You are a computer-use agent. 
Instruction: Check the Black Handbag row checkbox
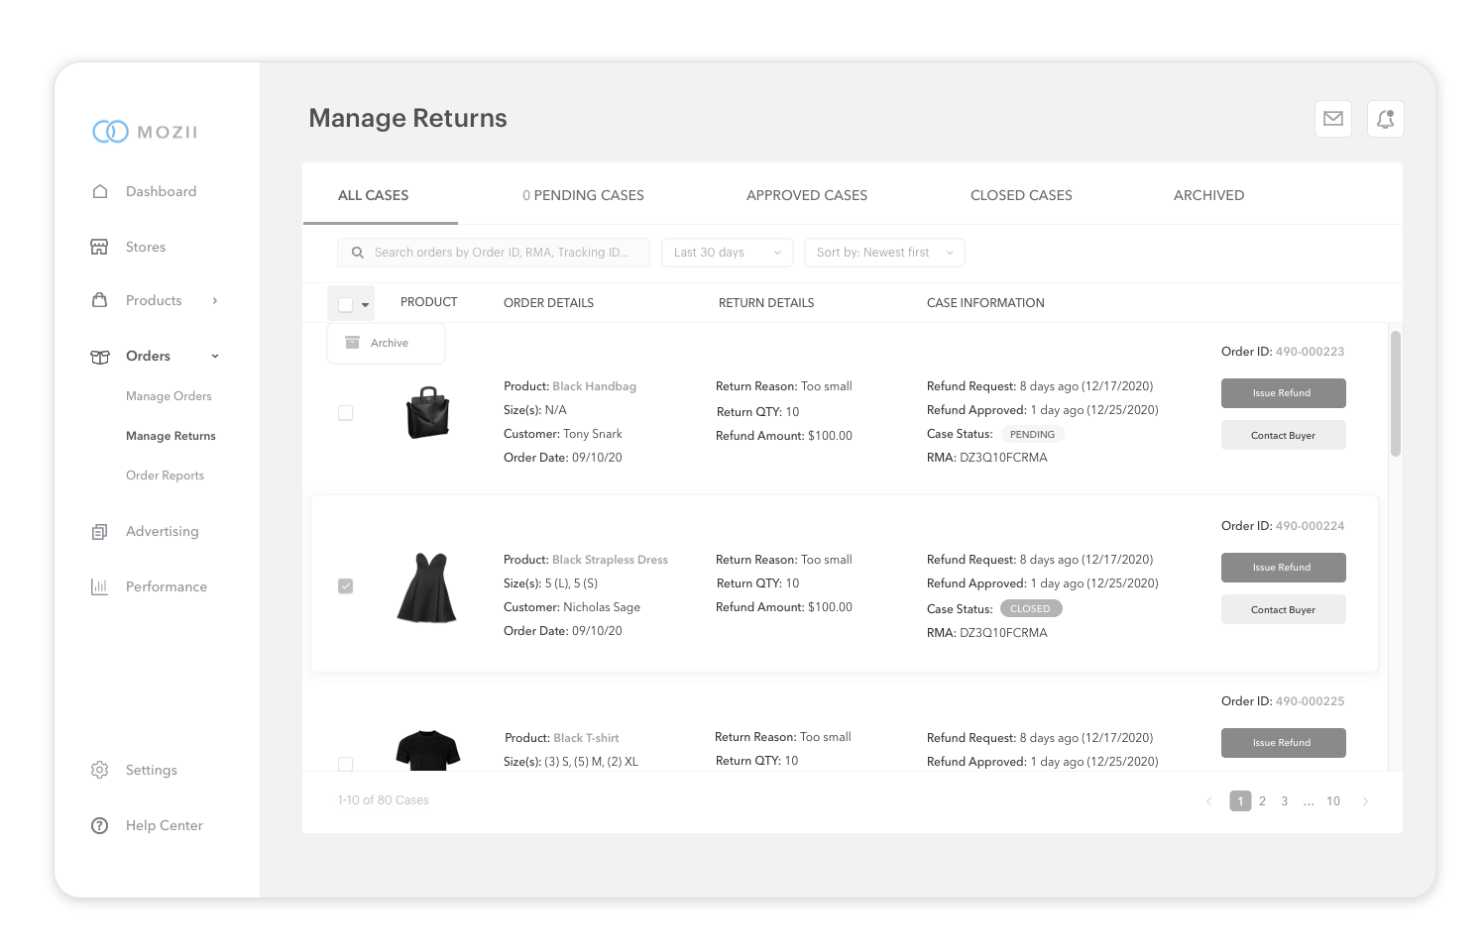click(x=345, y=413)
